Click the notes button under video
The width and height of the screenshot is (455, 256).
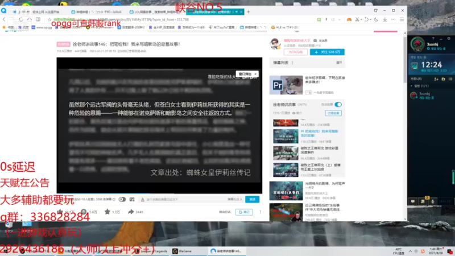click(x=244, y=212)
